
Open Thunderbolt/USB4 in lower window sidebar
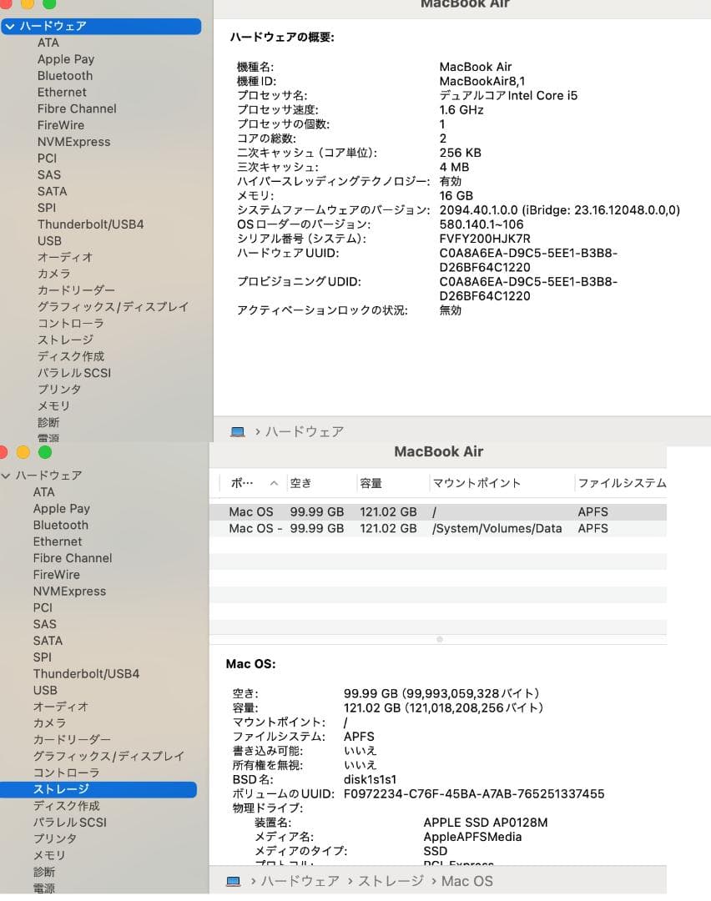coord(86,674)
